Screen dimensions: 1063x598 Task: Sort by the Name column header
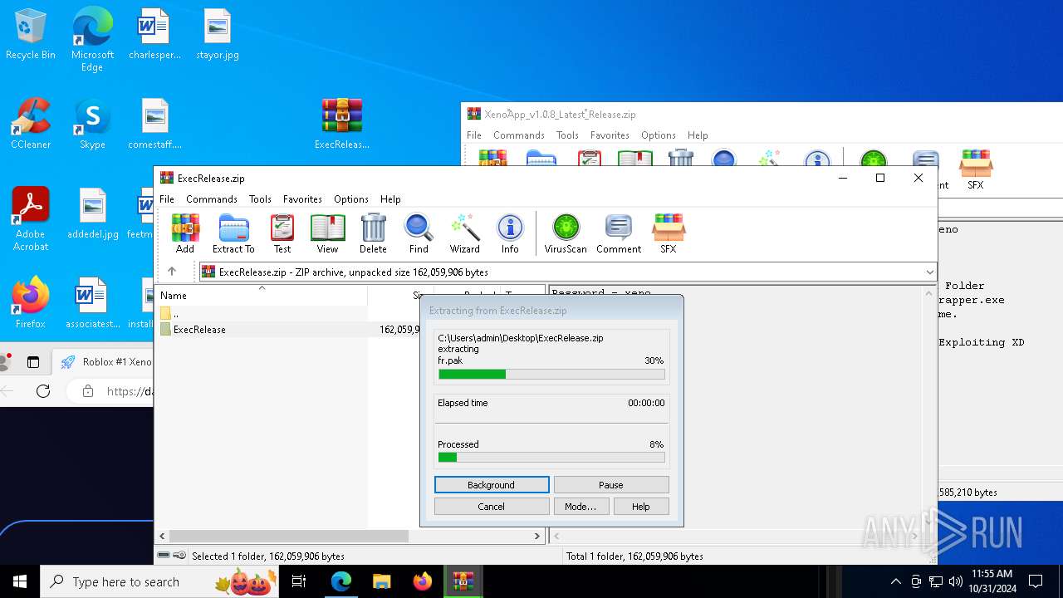click(x=262, y=296)
